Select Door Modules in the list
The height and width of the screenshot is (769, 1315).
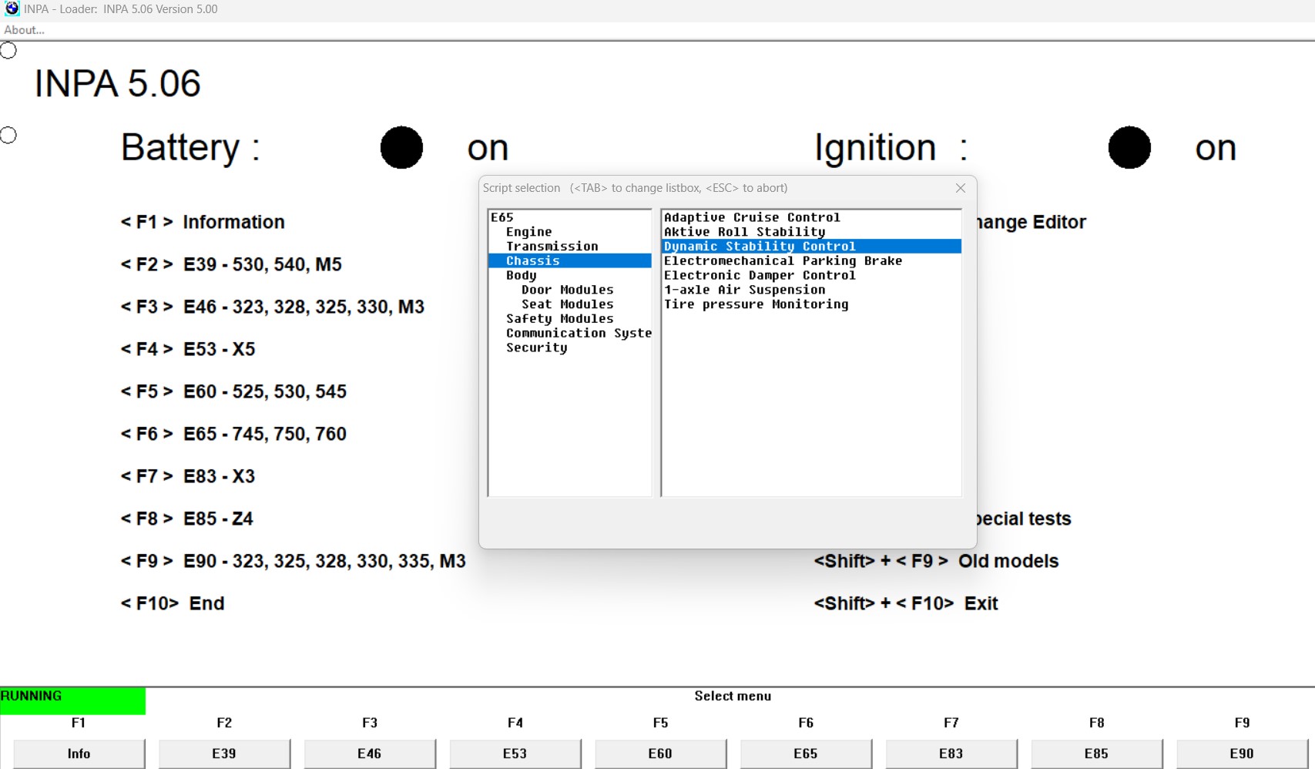click(x=568, y=290)
